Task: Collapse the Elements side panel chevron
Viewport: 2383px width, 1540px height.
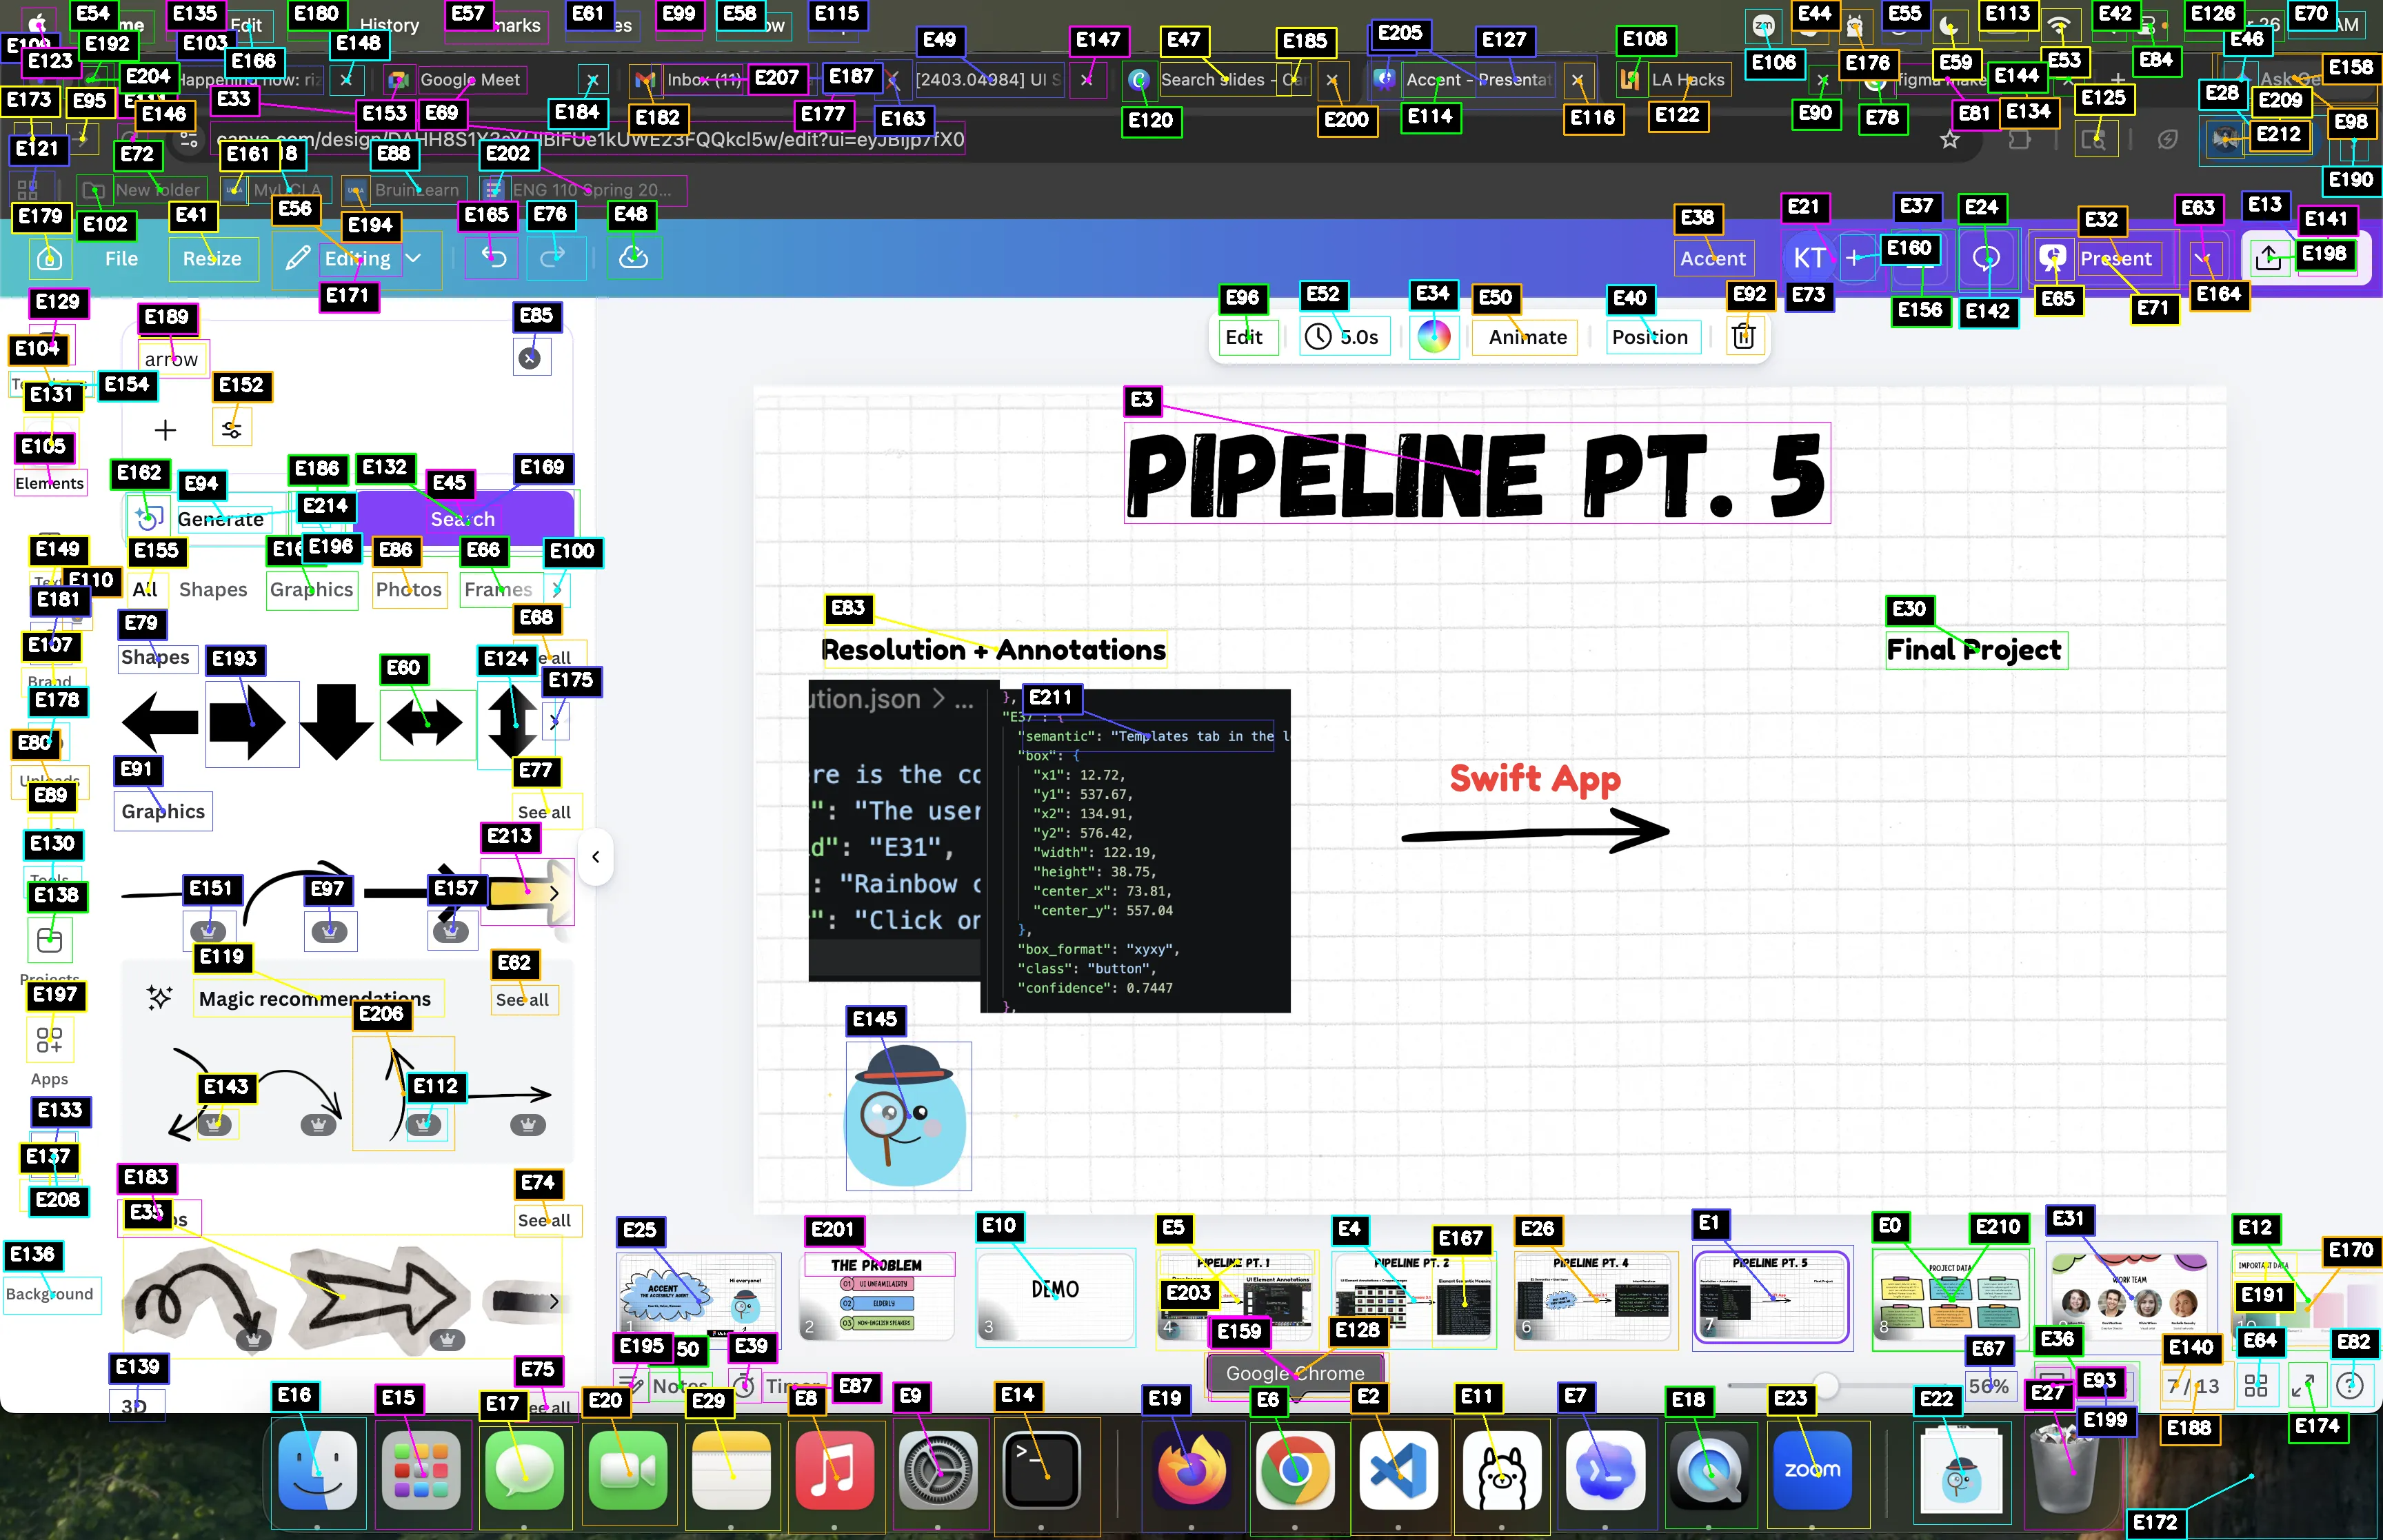Action: [x=596, y=857]
